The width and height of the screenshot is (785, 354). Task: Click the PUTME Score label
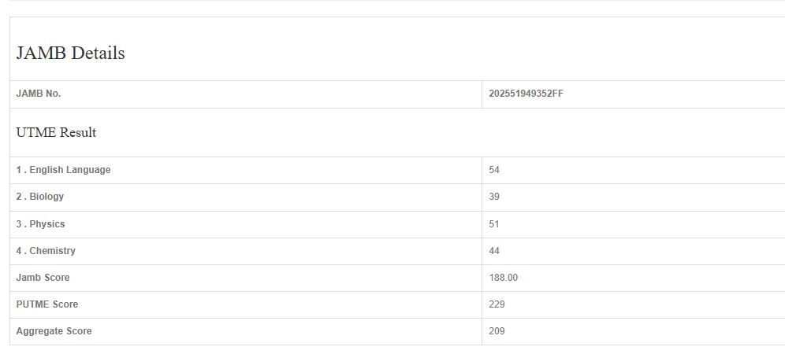(47, 304)
